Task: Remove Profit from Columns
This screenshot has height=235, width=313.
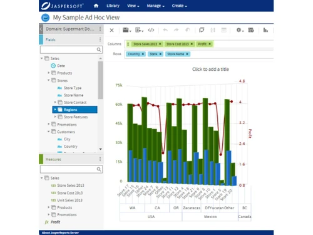Action: coord(210,44)
